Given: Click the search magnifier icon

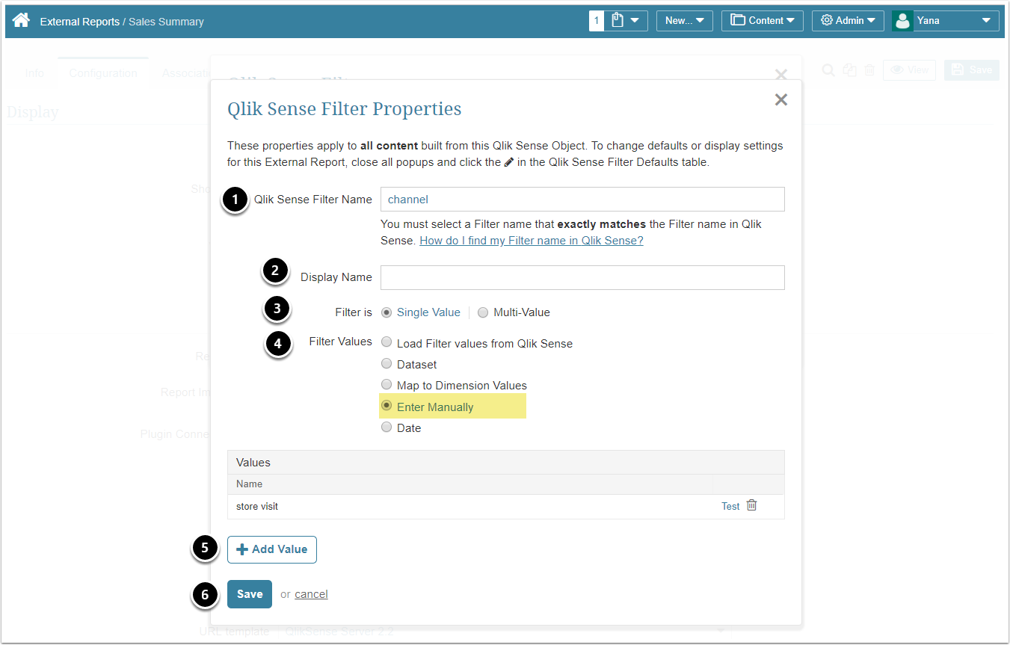Looking at the screenshot, I should point(828,70).
